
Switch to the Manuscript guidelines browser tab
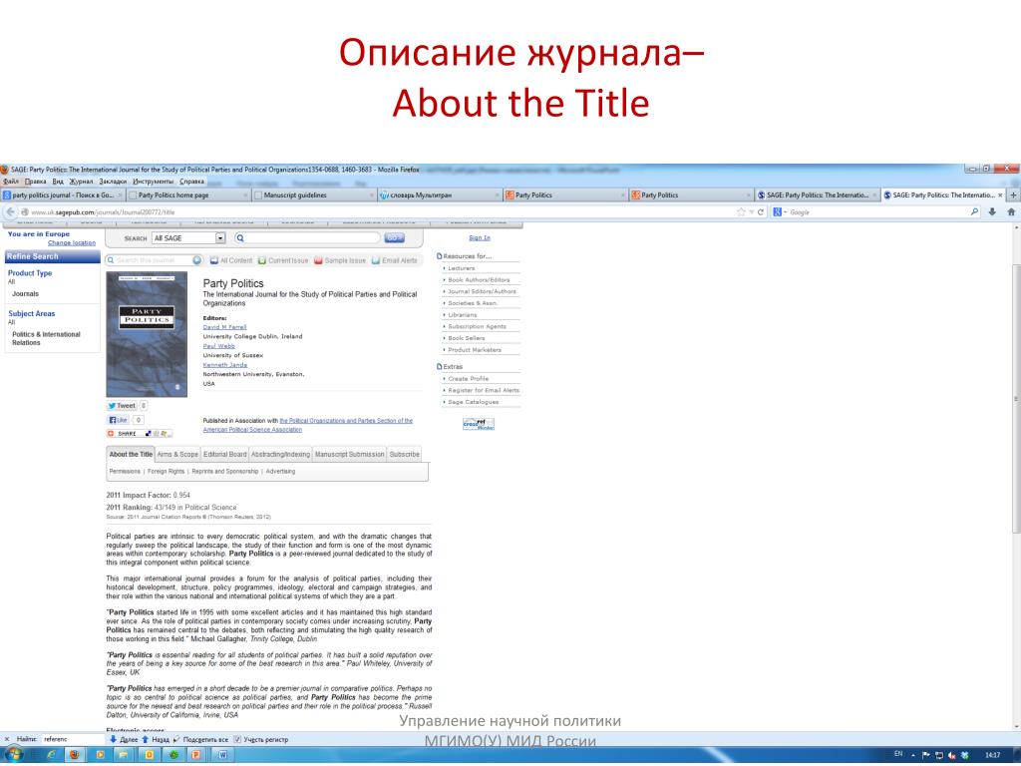[315, 194]
